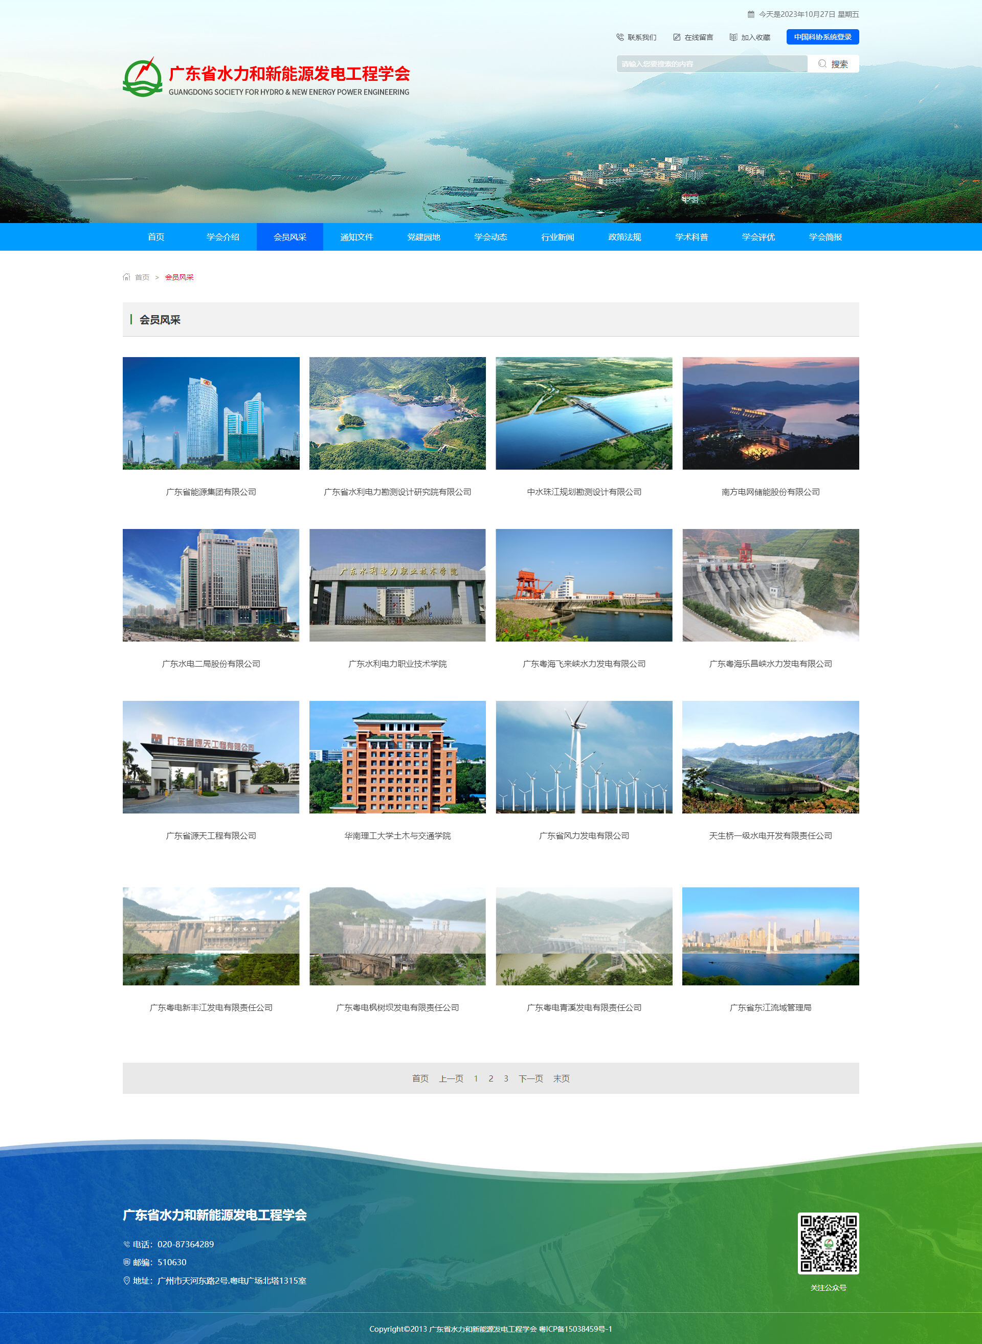
Task: Open page 3 of the member list
Action: pos(506,1078)
